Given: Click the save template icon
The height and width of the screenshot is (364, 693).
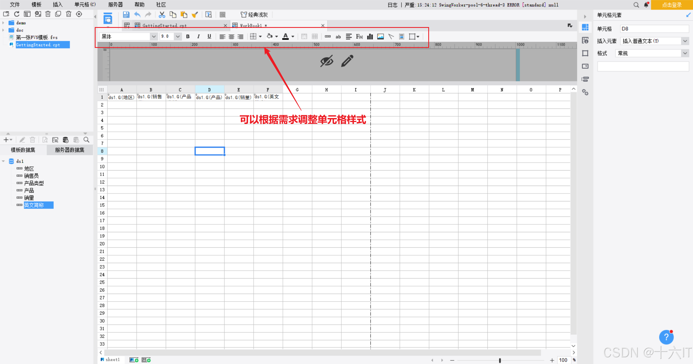Looking at the screenshot, I should [x=126, y=15].
